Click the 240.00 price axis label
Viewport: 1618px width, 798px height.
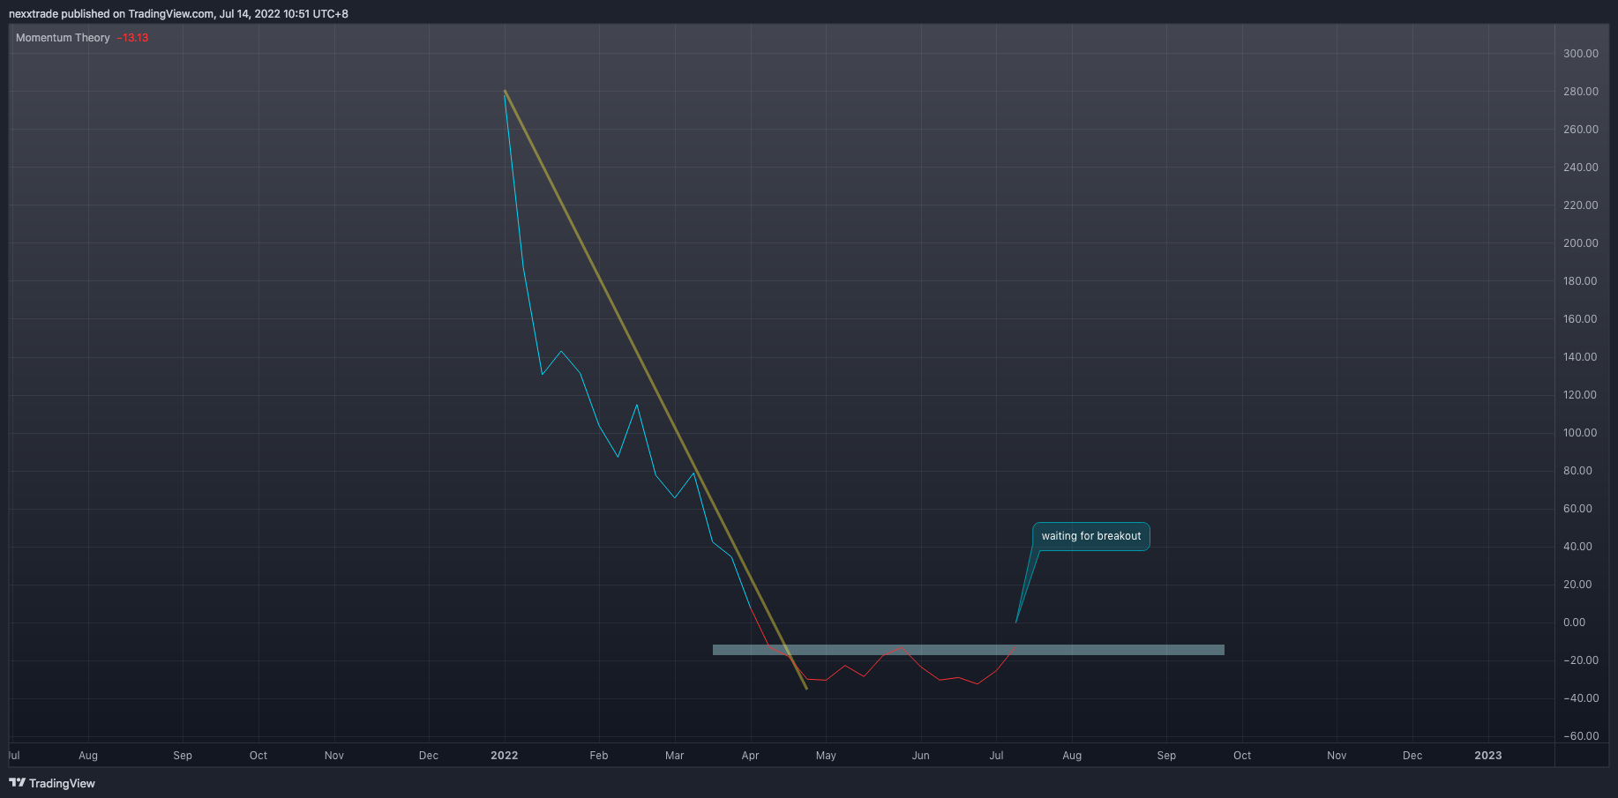coord(1580,168)
